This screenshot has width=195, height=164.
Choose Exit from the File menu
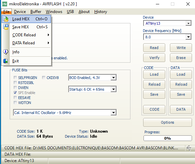tap(26, 61)
